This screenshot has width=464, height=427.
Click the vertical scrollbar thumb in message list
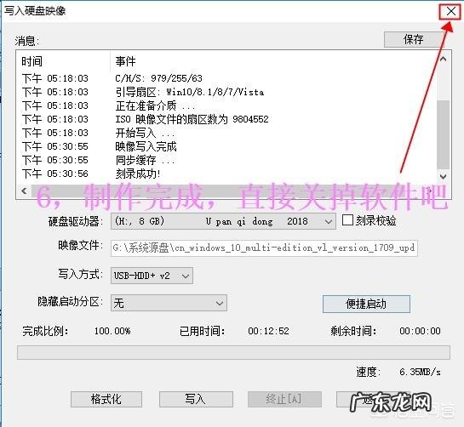443,134
